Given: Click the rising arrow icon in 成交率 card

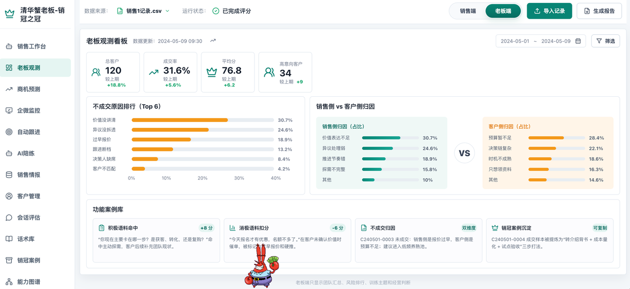Looking at the screenshot, I should point(154,72).
